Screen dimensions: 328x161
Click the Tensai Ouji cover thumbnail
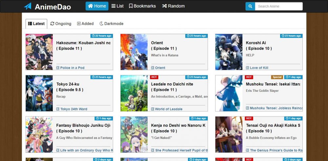(x=229, y=134)
